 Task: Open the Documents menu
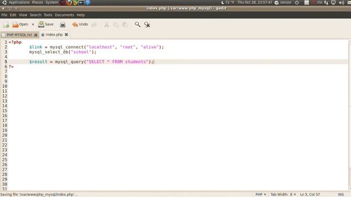pyautogui.click(x=65, y=15)
